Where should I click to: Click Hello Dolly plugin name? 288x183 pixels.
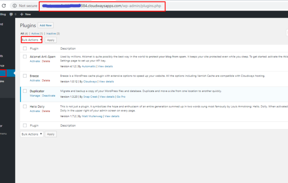point(37,107)
